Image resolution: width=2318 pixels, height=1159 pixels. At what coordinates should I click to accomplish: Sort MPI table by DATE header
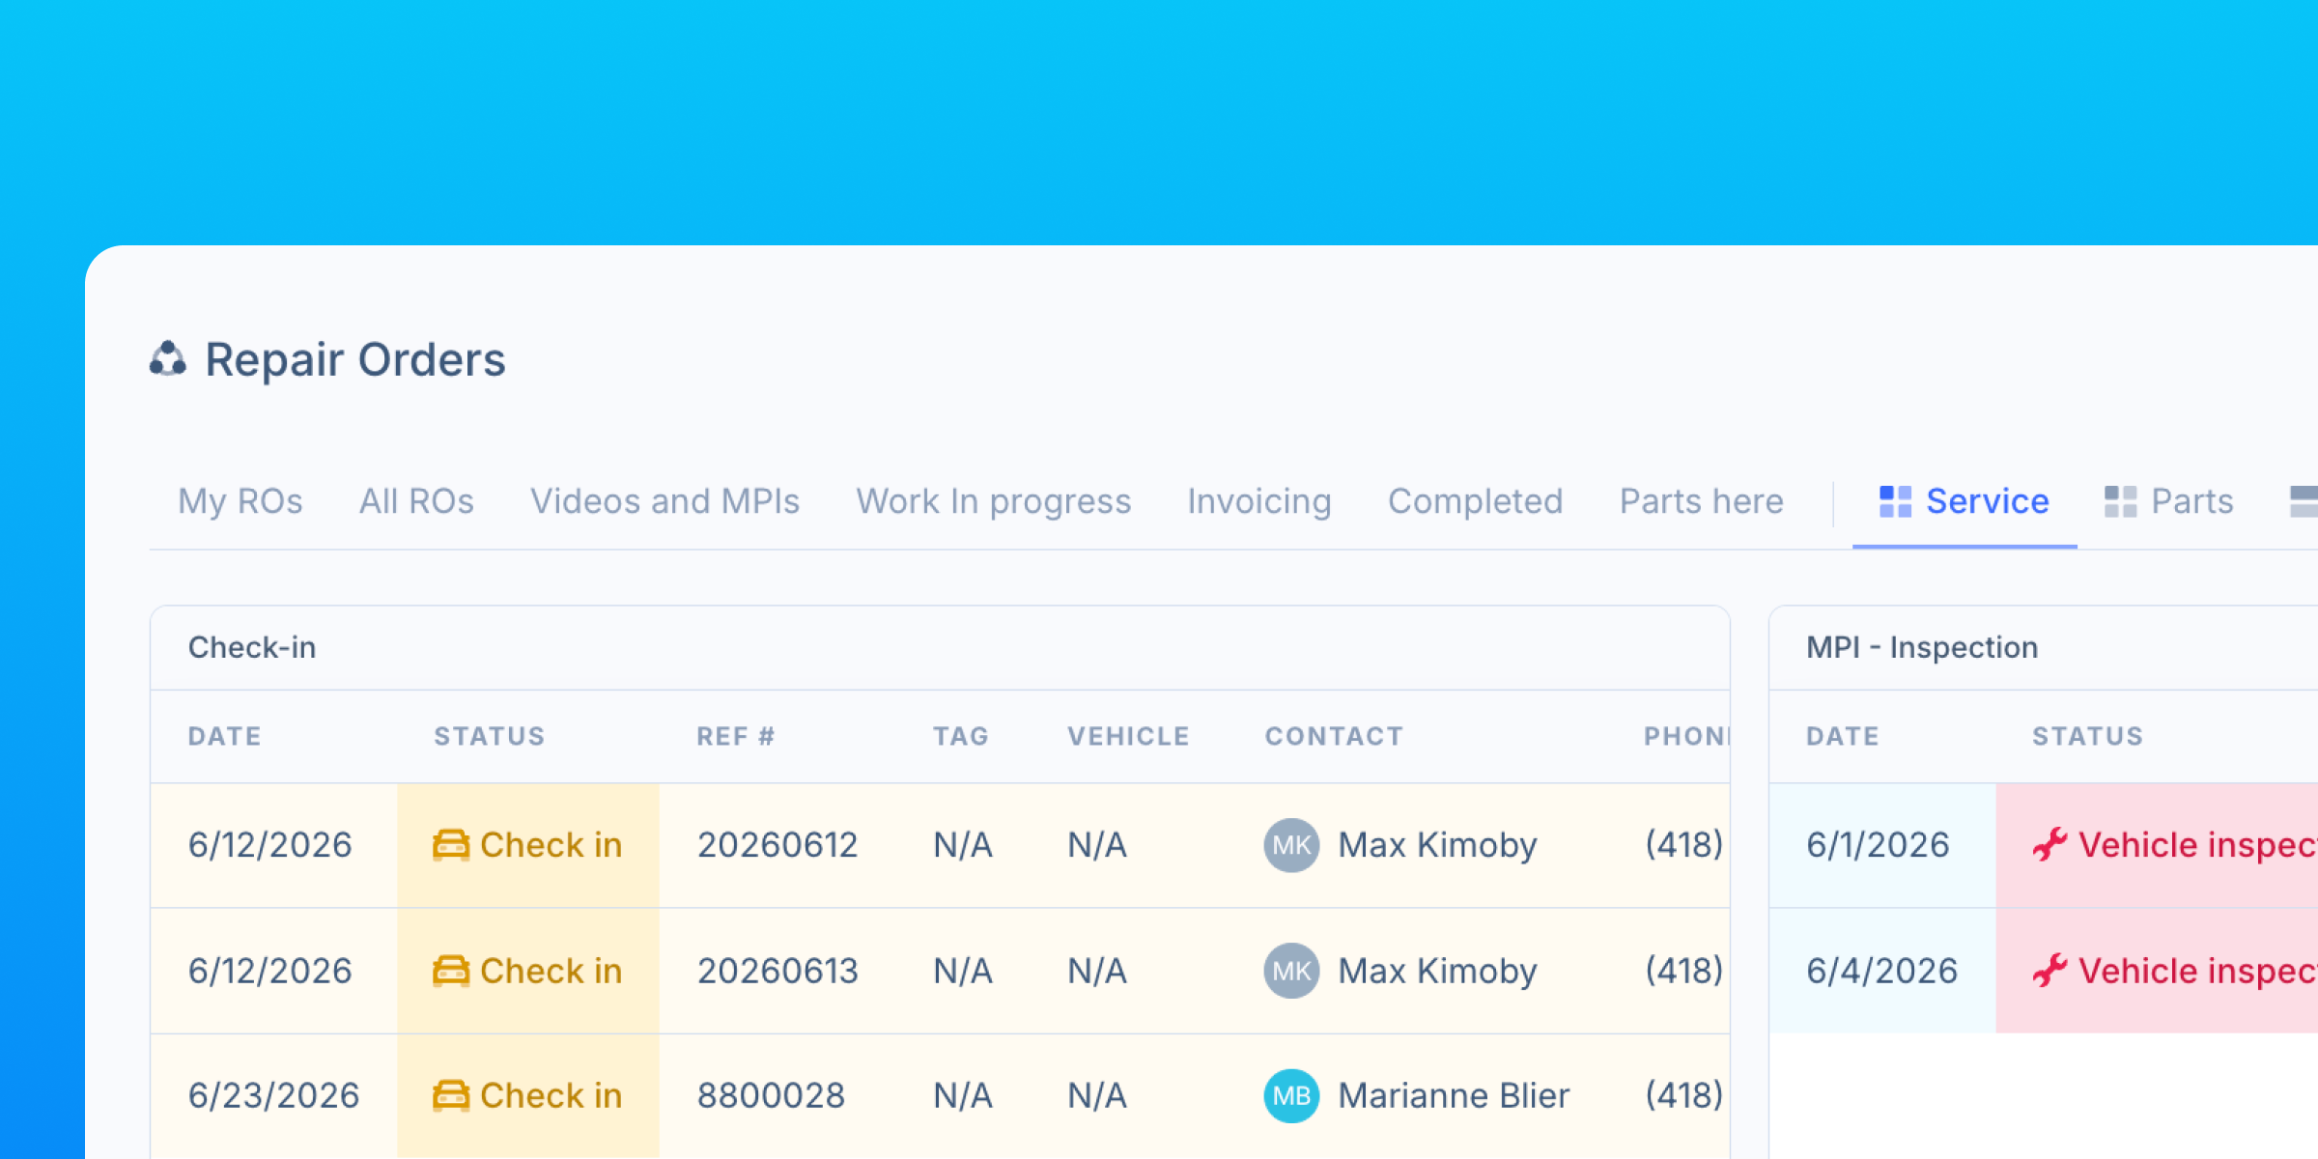(1842, 736)
